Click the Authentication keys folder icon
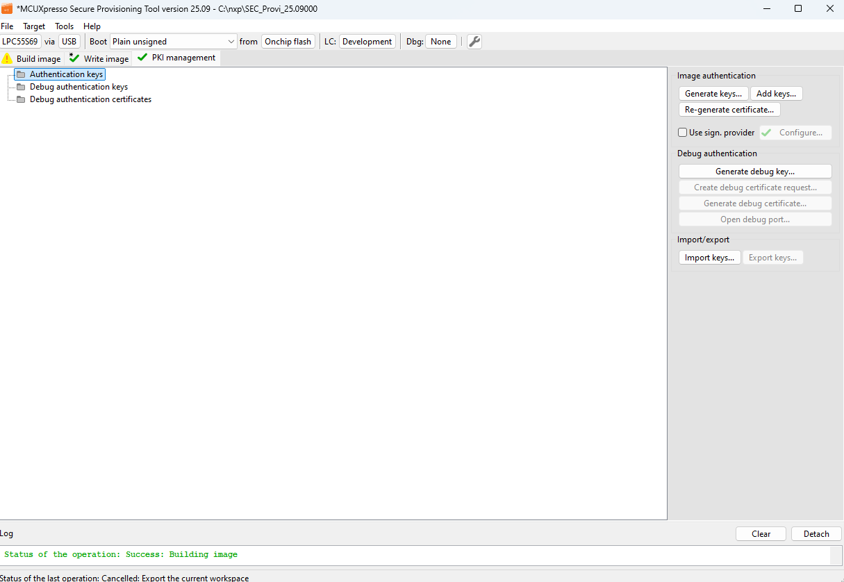This screenshot has width=844, height=582. click(x=21, y=74)
